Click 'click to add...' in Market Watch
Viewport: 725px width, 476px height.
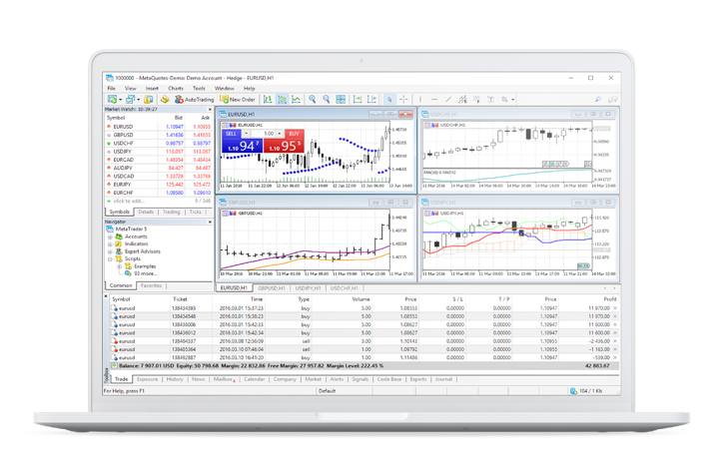pyautogui.click(x=129, y=201)
